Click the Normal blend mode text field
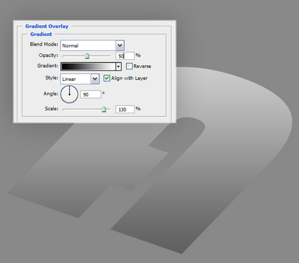Screen dimensions: 299x263 coord(89,46)
